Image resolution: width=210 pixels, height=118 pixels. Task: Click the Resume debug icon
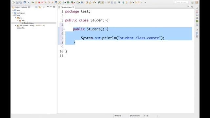[x=33, y=2]
